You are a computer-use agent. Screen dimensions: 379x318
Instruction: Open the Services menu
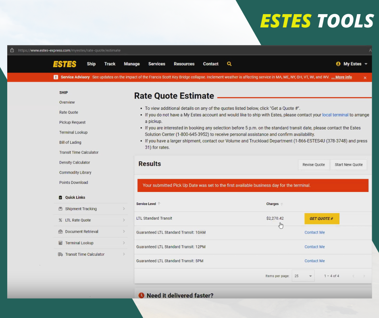(156, 64)
